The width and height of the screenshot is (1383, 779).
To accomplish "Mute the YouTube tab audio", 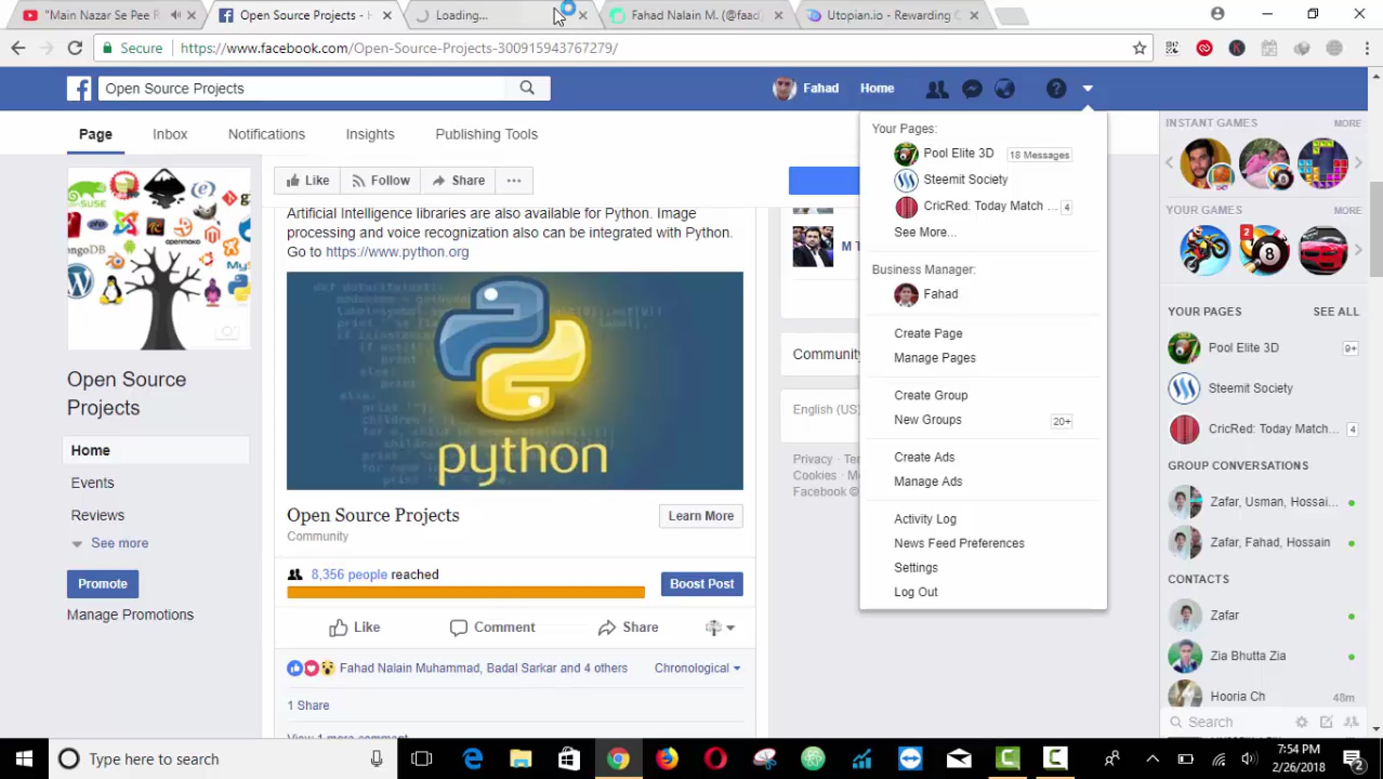I will pyautogui.click(x=175, y=15).
